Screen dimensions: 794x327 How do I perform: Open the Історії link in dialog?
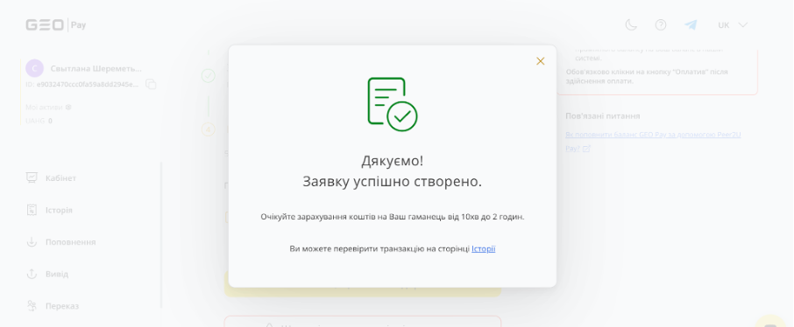coord(483,248)
